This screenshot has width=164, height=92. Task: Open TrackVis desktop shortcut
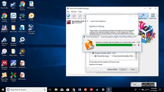(x=22, y=17)
